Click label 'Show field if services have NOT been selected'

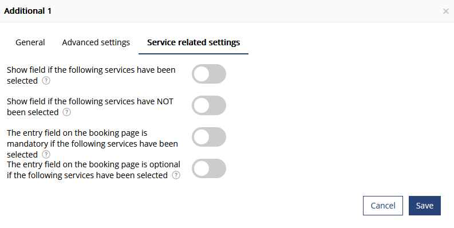point(90,107)
